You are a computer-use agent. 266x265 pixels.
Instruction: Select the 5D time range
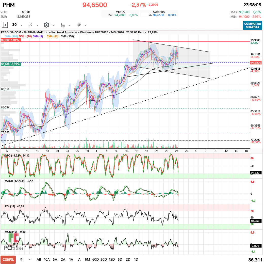(x=120, y=259)
